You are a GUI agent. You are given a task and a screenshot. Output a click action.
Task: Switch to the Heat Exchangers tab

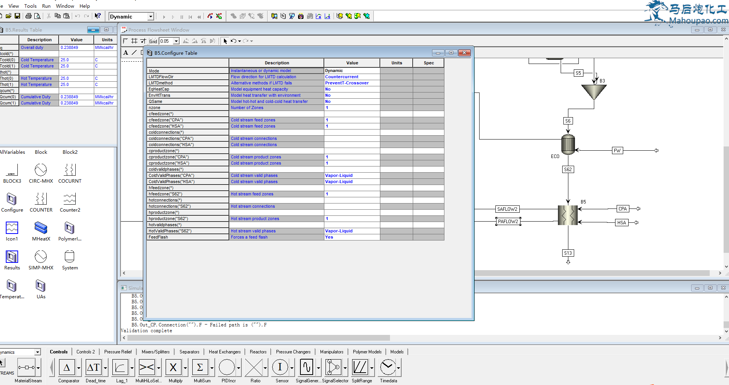[224, 352]
